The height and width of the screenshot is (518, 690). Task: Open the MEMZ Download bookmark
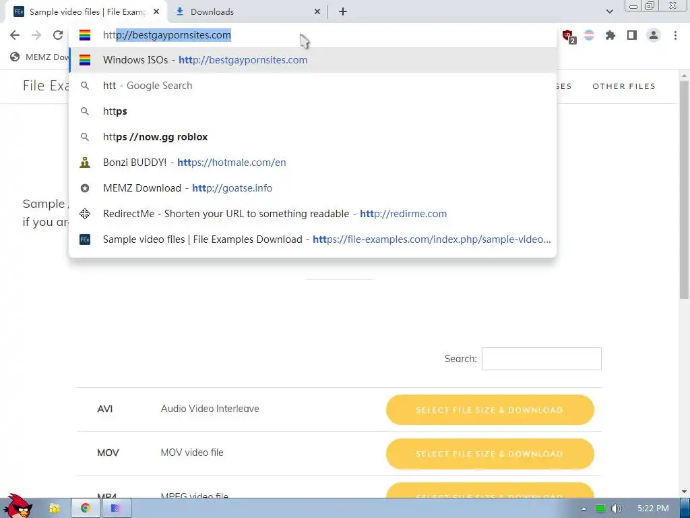point(40,57)
